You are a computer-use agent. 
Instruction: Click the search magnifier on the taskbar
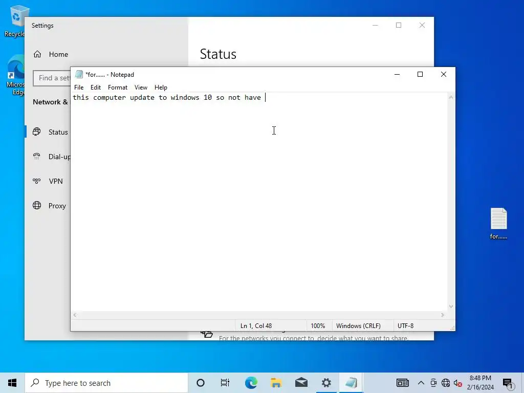pyautogui.click(x=35, y=383)
